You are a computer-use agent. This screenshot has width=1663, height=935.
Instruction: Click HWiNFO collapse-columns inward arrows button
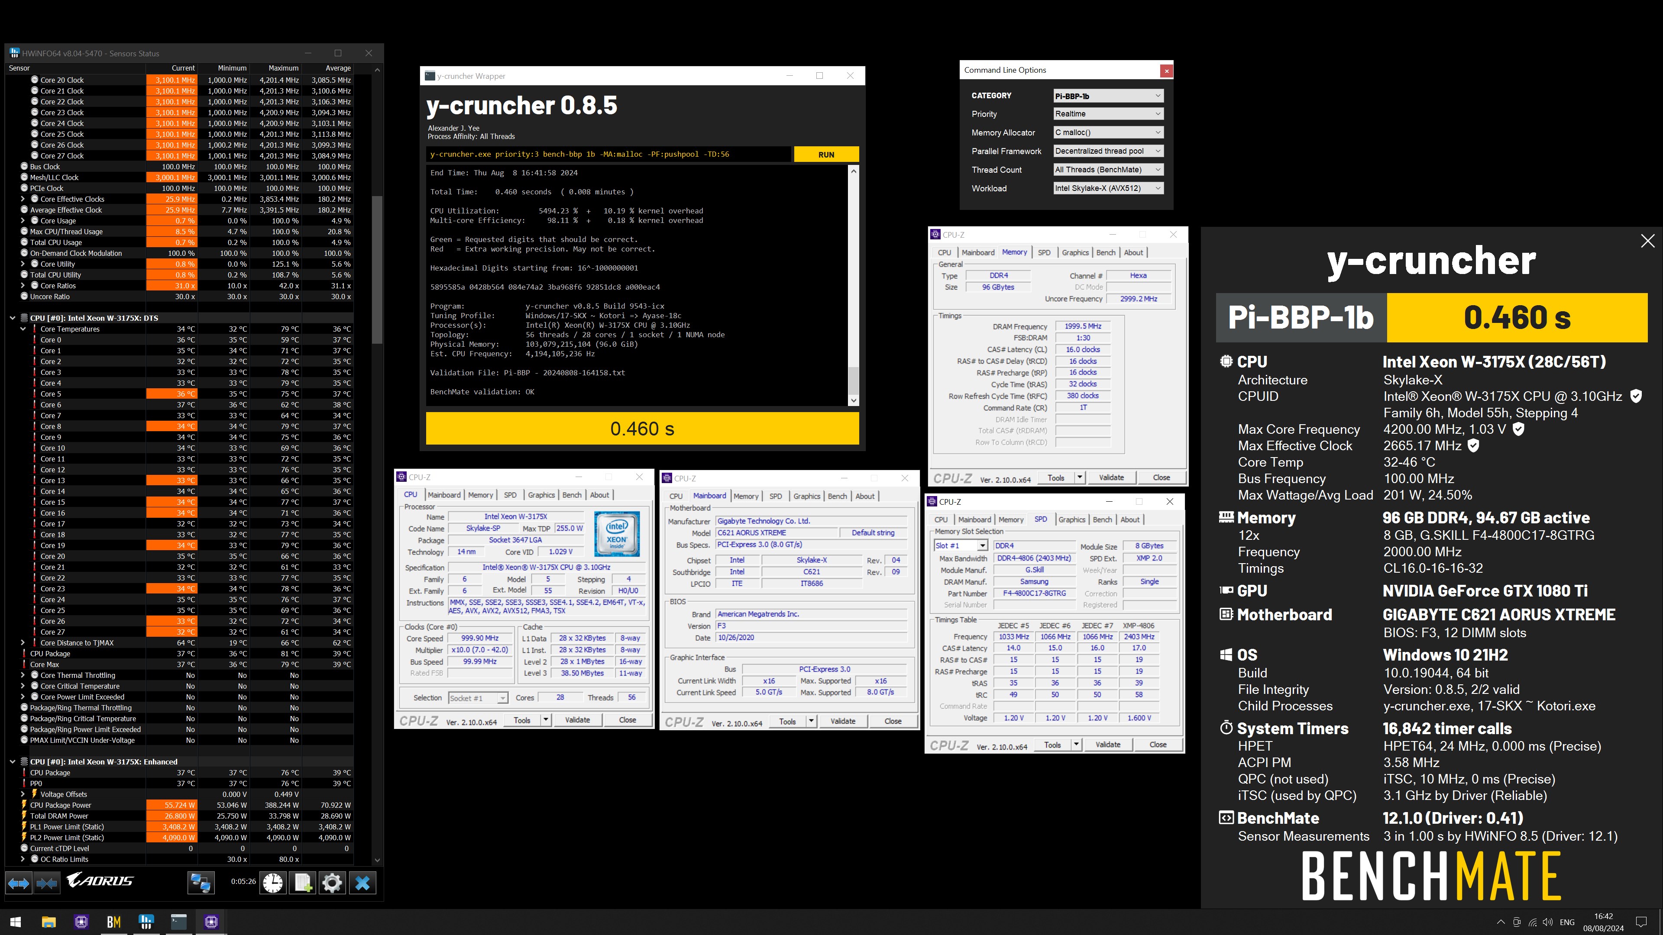pyautogui.click(x=46, y=883)
